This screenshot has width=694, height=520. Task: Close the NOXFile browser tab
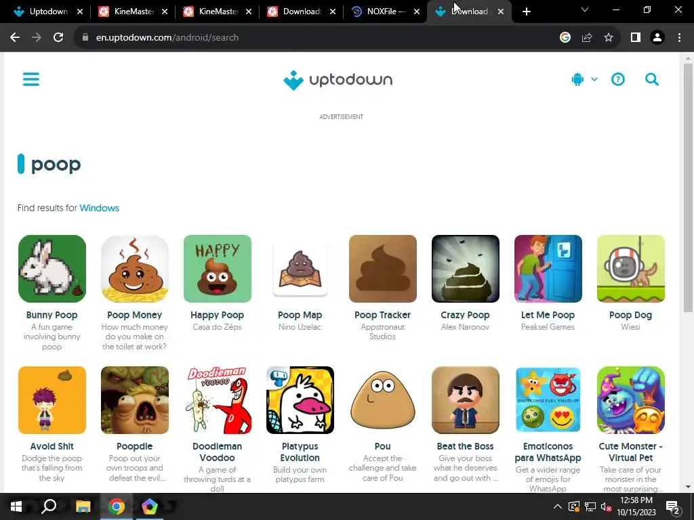click(417, 12)
